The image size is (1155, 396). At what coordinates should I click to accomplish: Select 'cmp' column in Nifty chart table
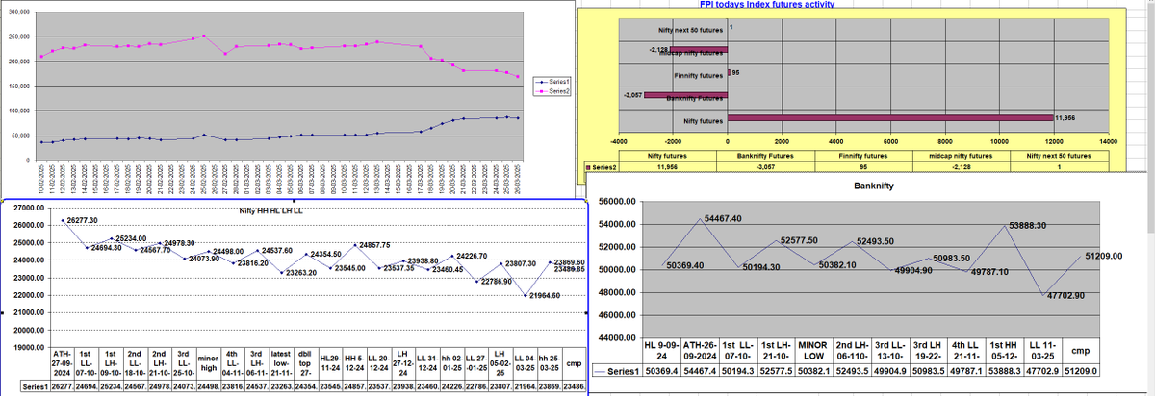(575, 362)
